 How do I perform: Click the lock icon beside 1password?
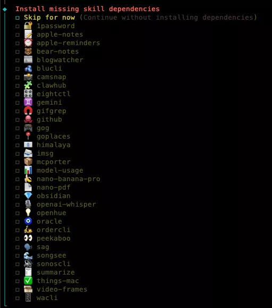[28, 25]
